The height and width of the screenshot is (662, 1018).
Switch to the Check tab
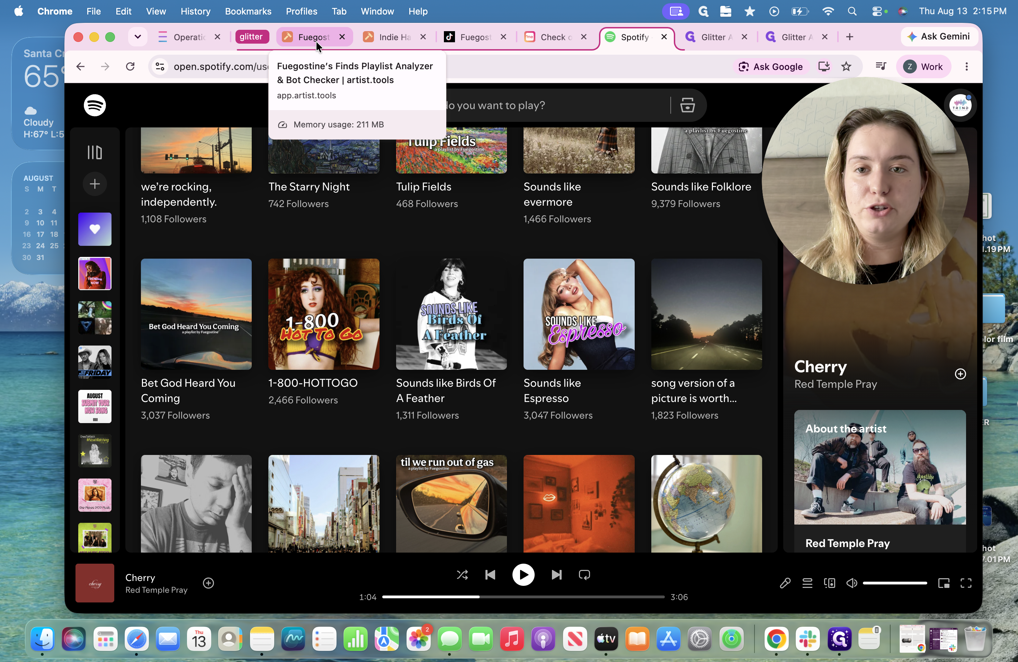555,37
